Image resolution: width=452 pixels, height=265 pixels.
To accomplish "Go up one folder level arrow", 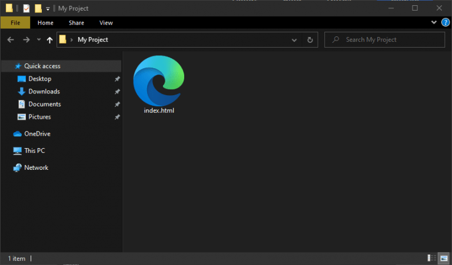I will click(49, 39).
